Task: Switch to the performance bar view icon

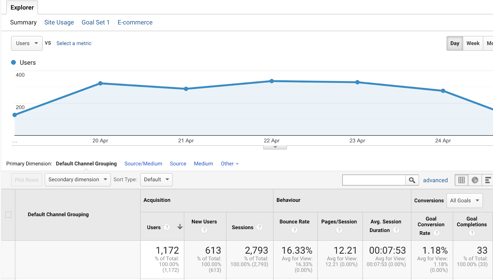Action: pyautogui.click(x=487, y=180)
